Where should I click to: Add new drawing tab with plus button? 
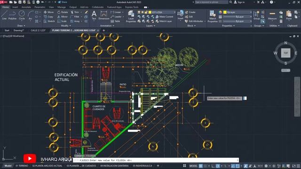[x=104, y=31]
